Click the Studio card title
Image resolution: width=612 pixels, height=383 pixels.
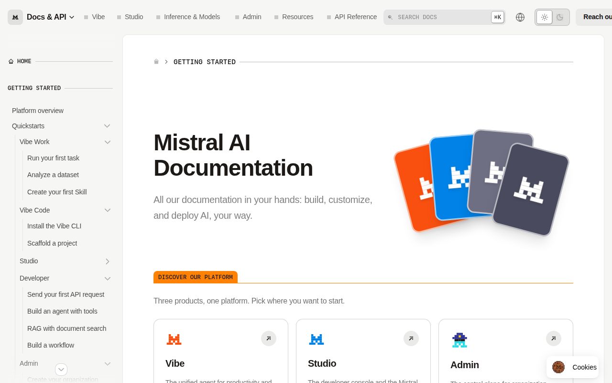[322, 363]
